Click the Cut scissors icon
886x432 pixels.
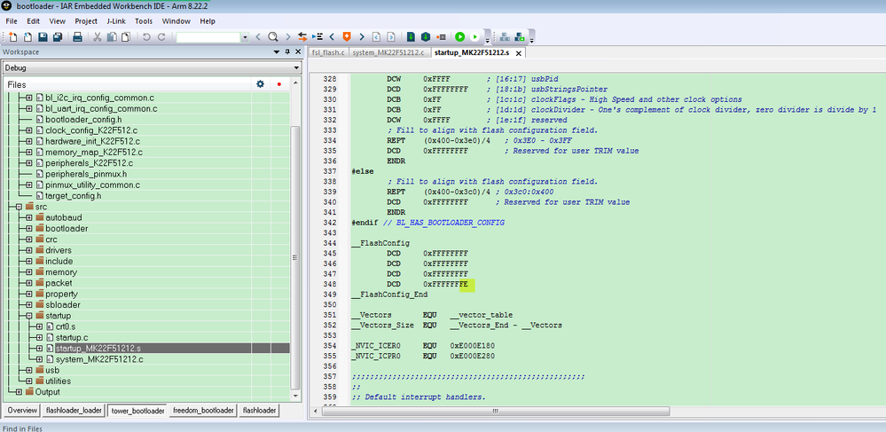(98, 37)
